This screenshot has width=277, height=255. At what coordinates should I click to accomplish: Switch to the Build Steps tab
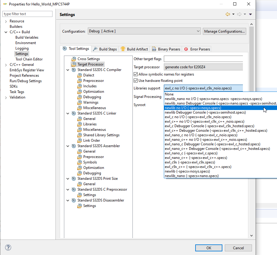click(105, 49)
